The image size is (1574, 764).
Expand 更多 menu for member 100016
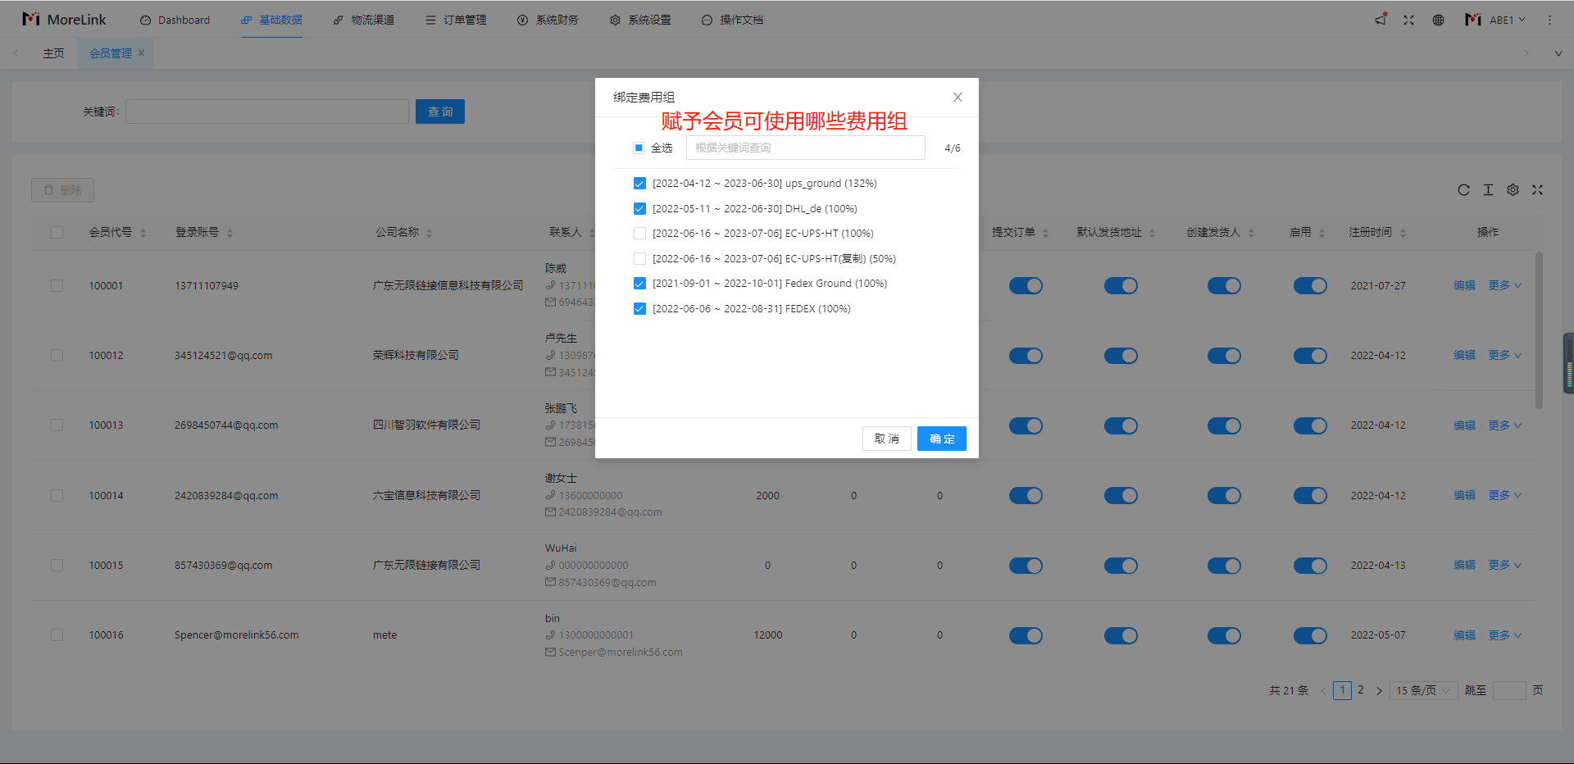[1504, 635]
